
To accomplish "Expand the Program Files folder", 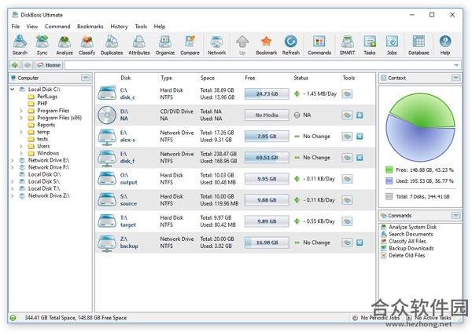I will point(21,111).
